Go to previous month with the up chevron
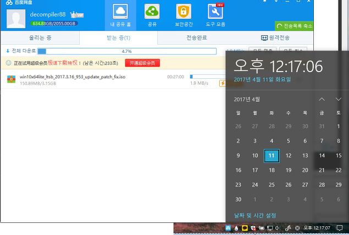349x235 pixels. pos(322,99)
